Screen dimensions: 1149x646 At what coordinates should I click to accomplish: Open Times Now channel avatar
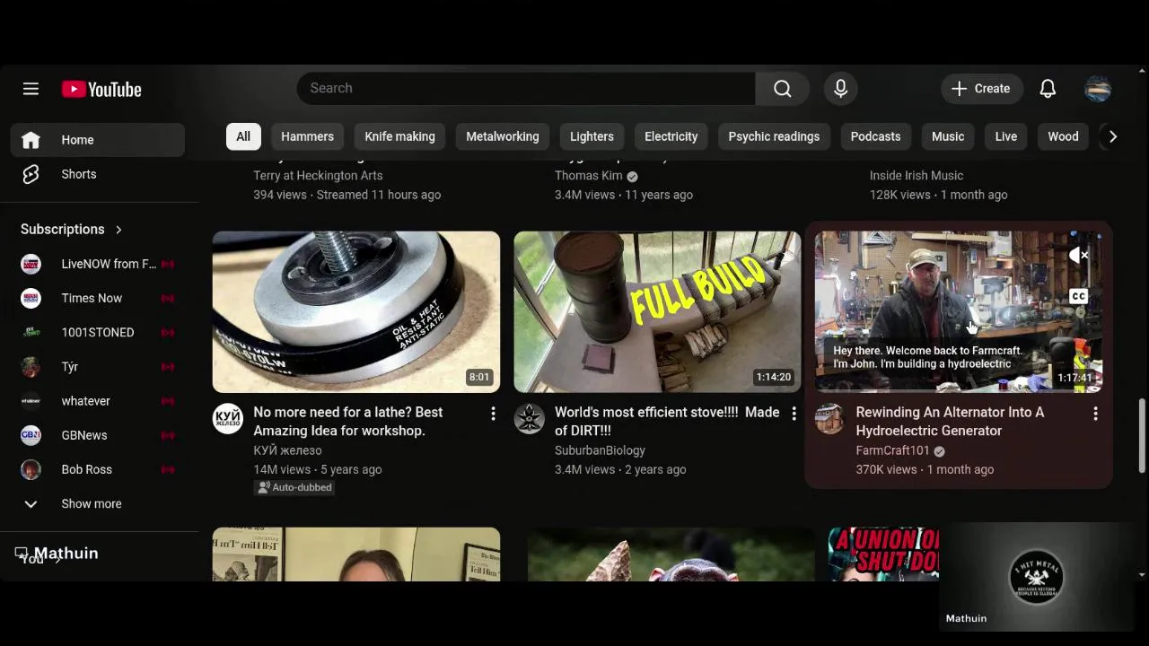tap(31, 298)
